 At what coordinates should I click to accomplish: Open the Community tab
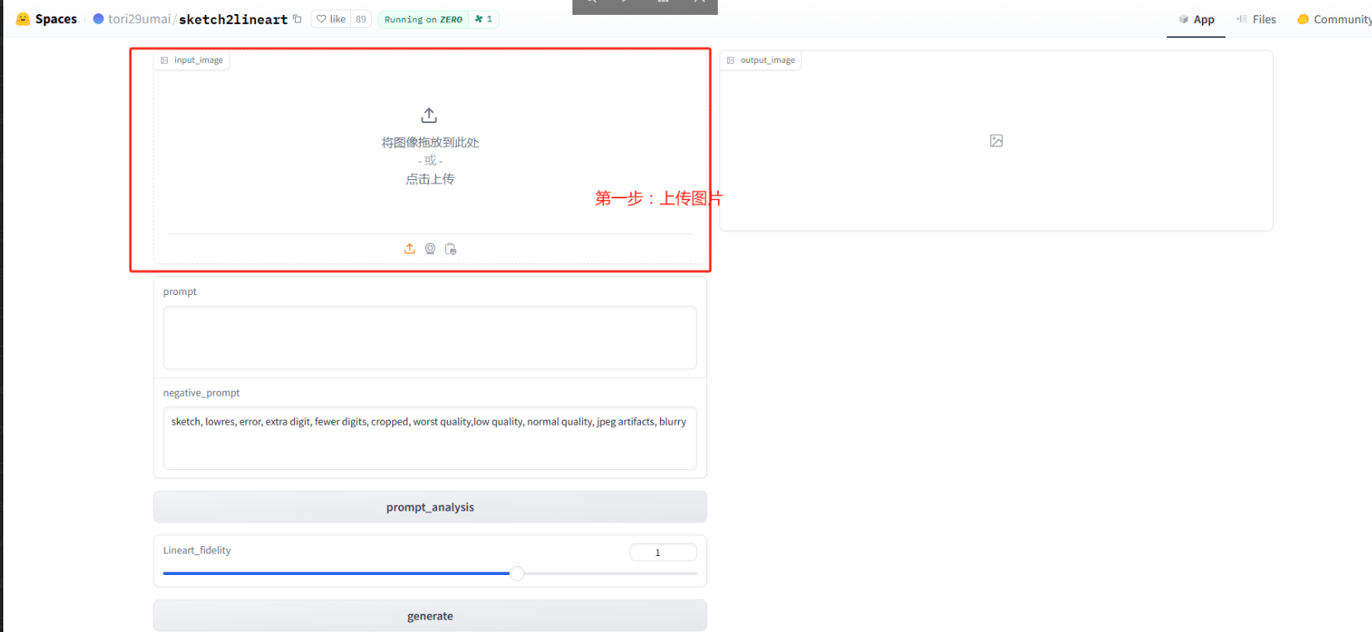pos(1333,19)
